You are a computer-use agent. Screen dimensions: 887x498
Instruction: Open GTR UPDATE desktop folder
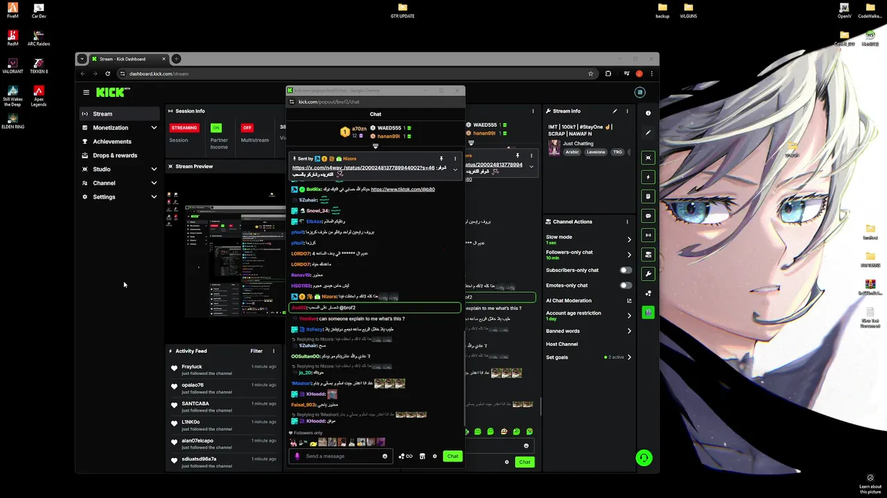point(403,10)
